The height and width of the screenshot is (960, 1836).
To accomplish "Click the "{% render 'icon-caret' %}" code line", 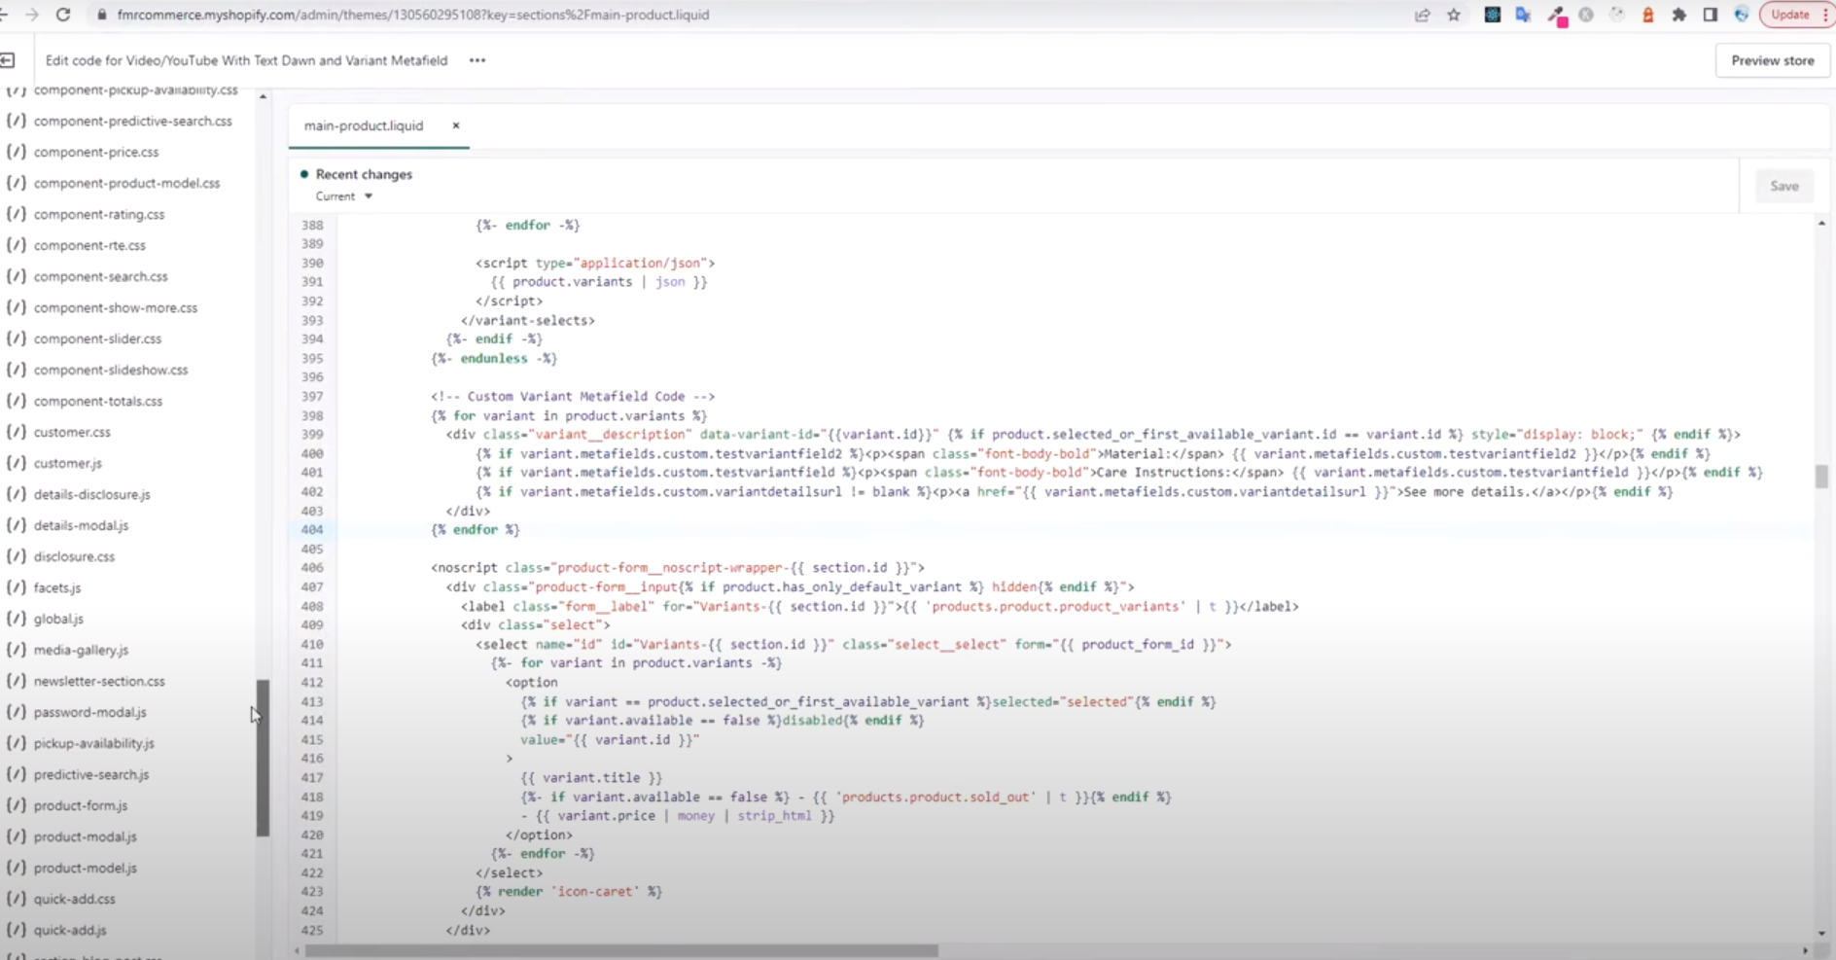I will tap(569, 892).
